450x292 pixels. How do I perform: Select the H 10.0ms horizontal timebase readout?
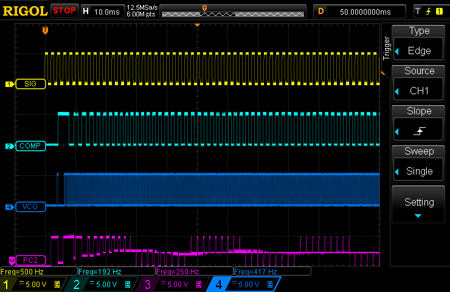coord(102,11)
